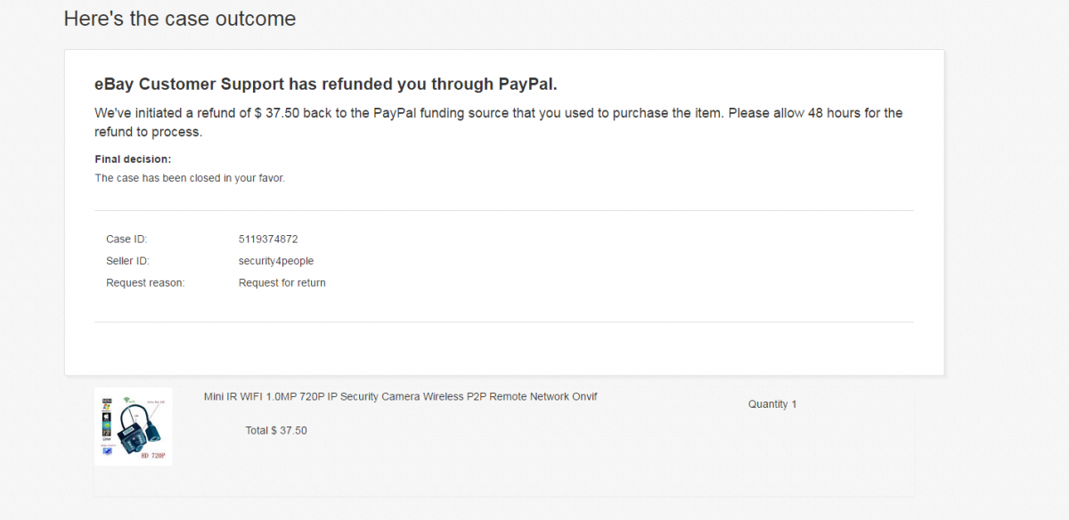The width and height of the screenshot is (1069, 520).
Task: Click the 'refund to process.' line of text
Action: [x=149, y=132]
